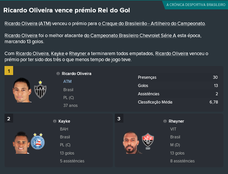The image size is (228, 174).
Task: Click the number 2 rank badge
Action: coord(9,118)
